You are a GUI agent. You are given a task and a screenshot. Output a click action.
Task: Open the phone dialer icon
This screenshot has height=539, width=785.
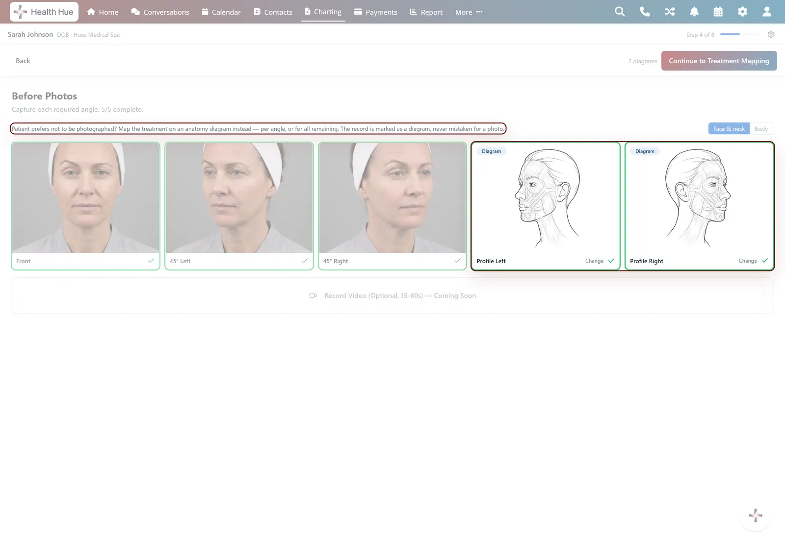coord(645,12)
